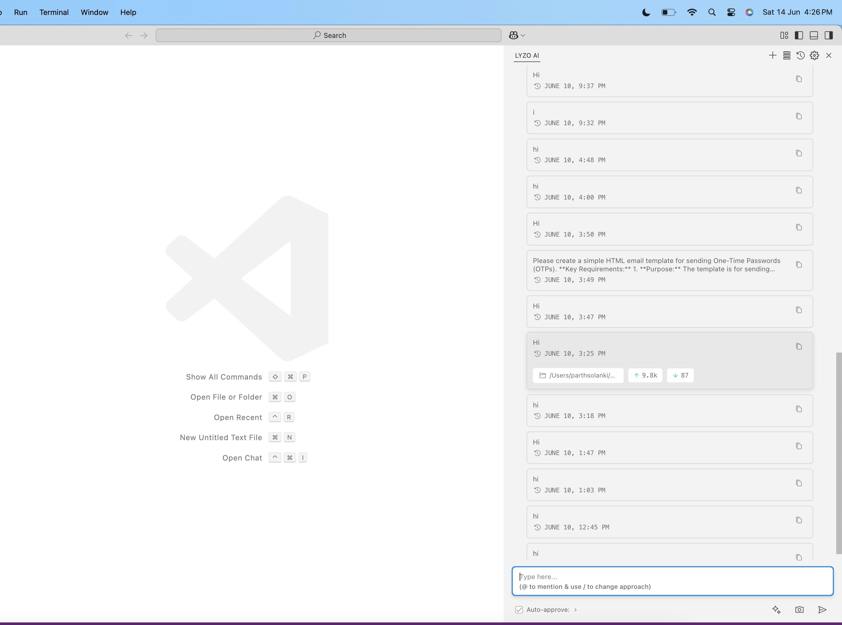The width and height of the screenshot is (842, 625).
Task: Click Open Recent label
Action: [238, 417]
